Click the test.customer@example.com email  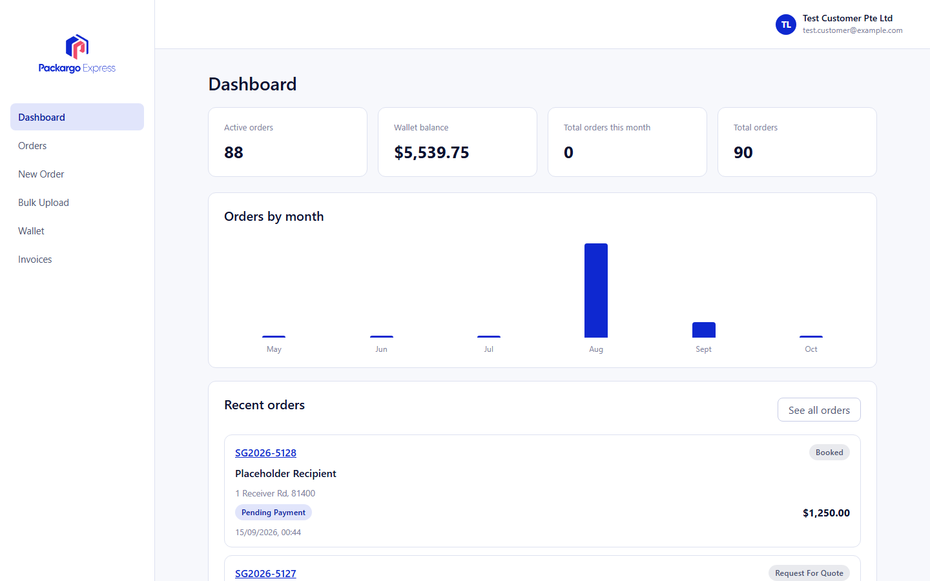click(852, 30)
